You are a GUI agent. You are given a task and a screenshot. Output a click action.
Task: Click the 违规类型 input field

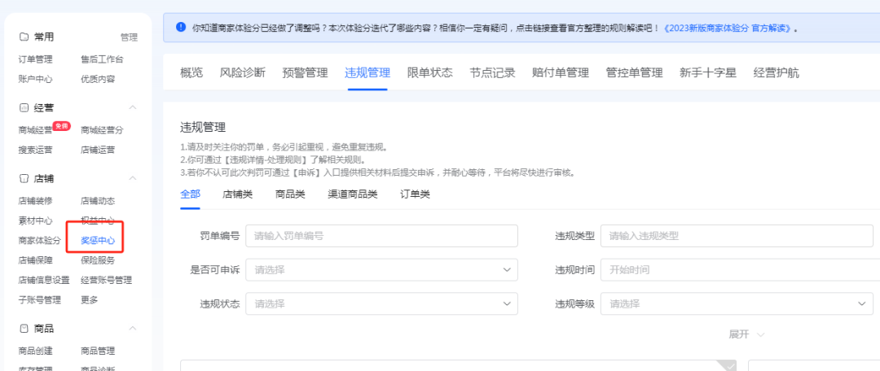[x=737, y=236]
